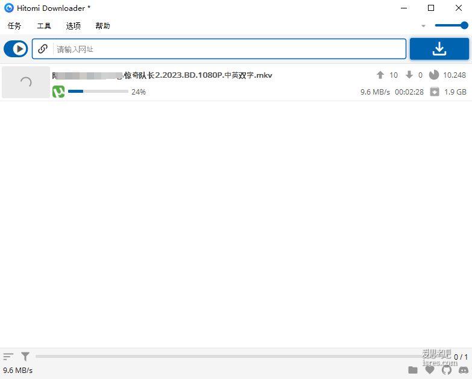
Task: Click the overall progress bar at bottom
Action: pos(229,357)
